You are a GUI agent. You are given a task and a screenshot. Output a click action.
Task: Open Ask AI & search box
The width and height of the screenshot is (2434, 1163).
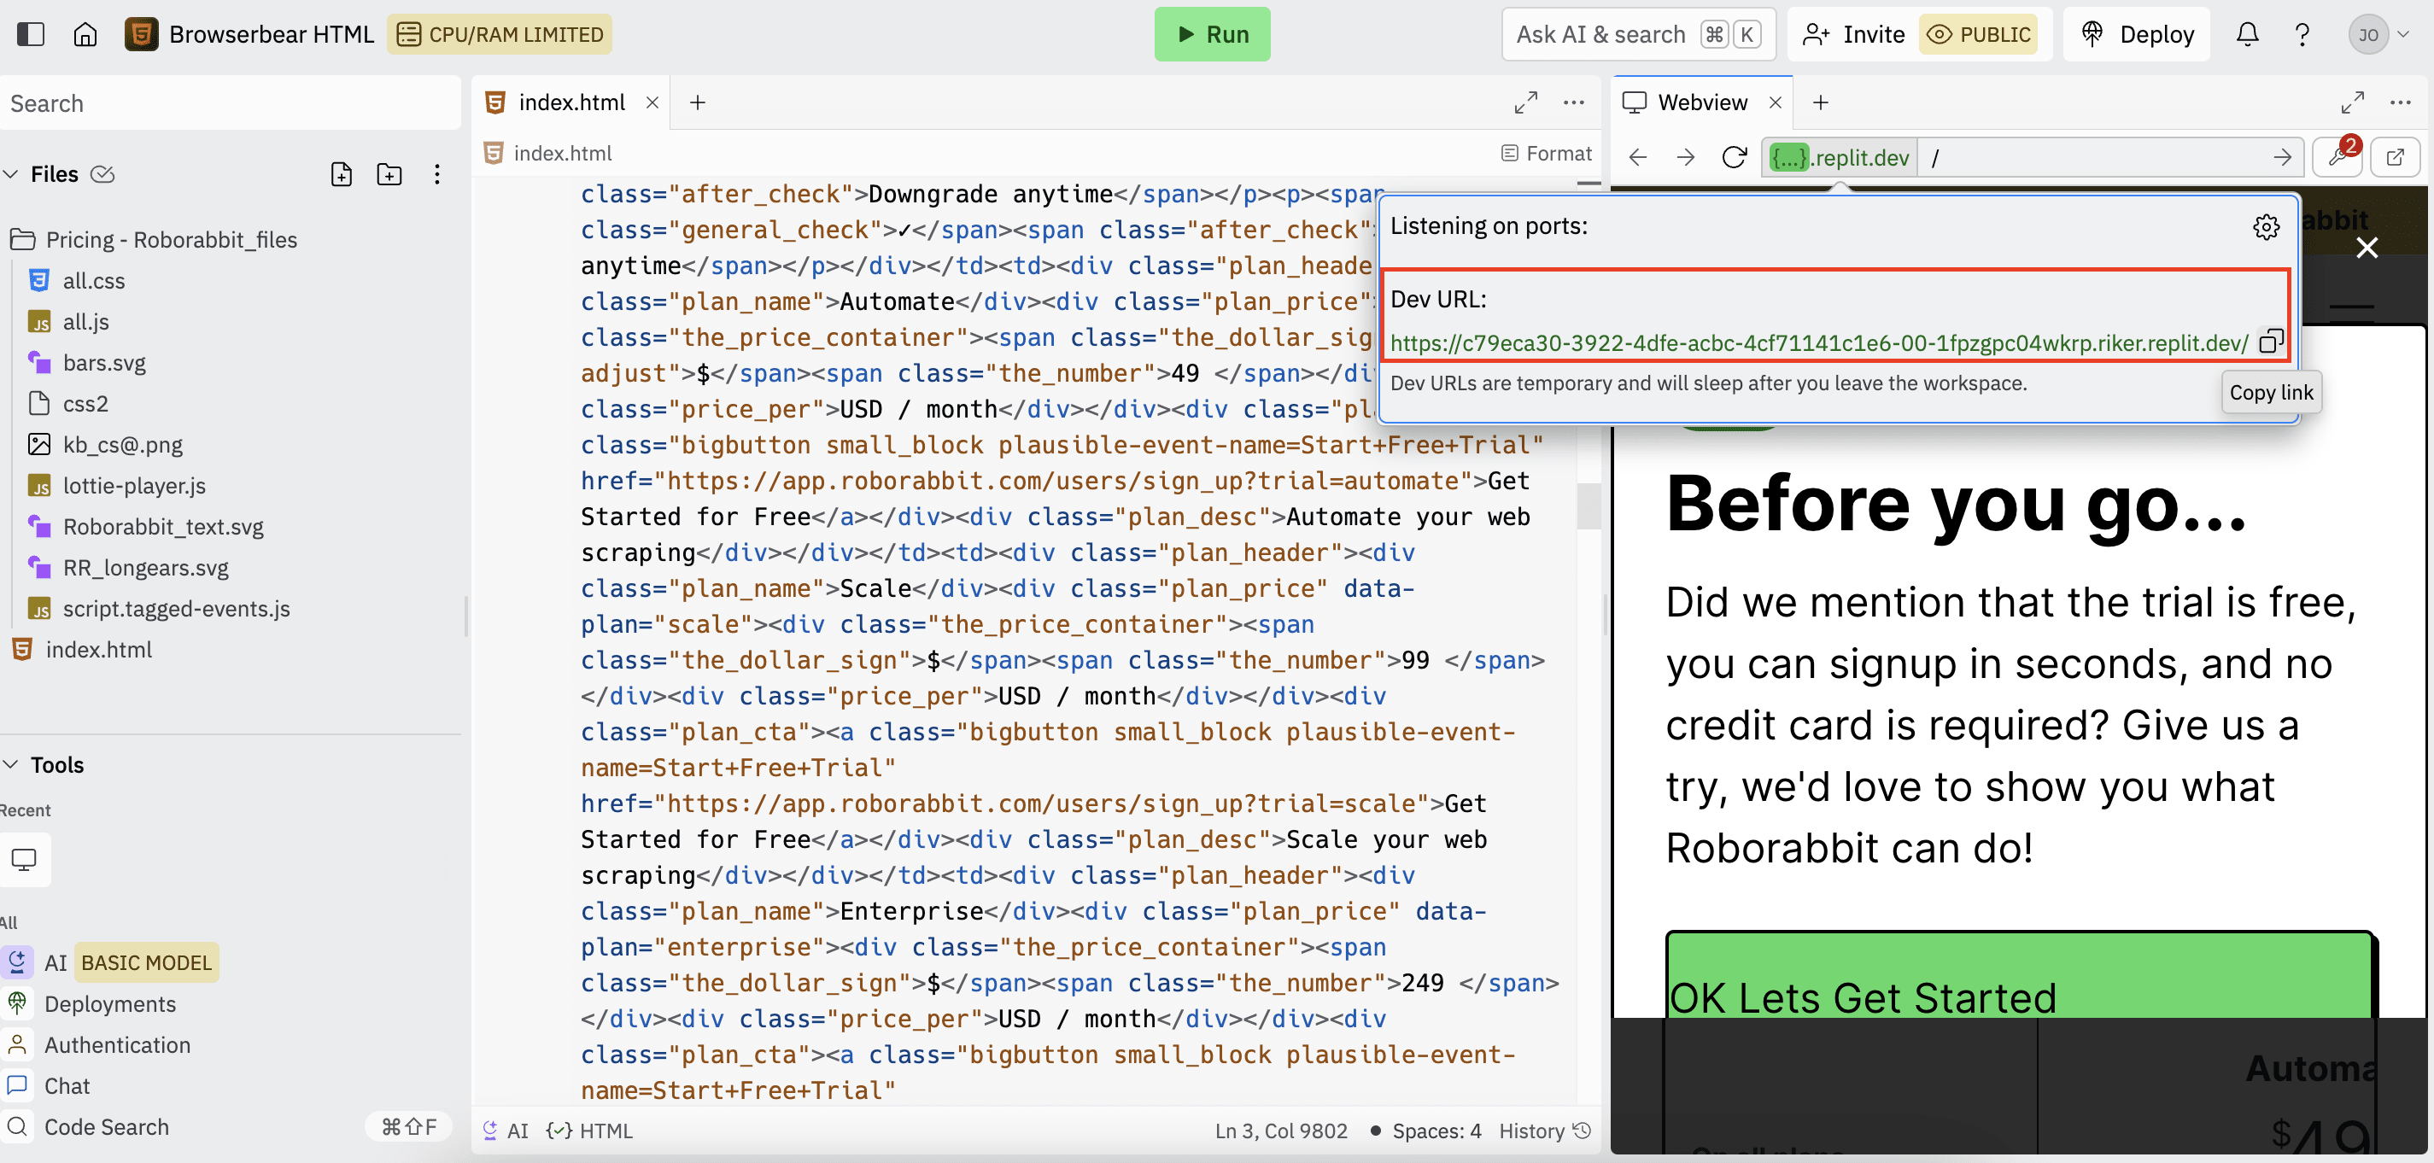[x=1638, y=35]
